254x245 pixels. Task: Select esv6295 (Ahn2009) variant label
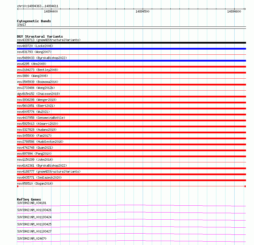pos(32,64)
